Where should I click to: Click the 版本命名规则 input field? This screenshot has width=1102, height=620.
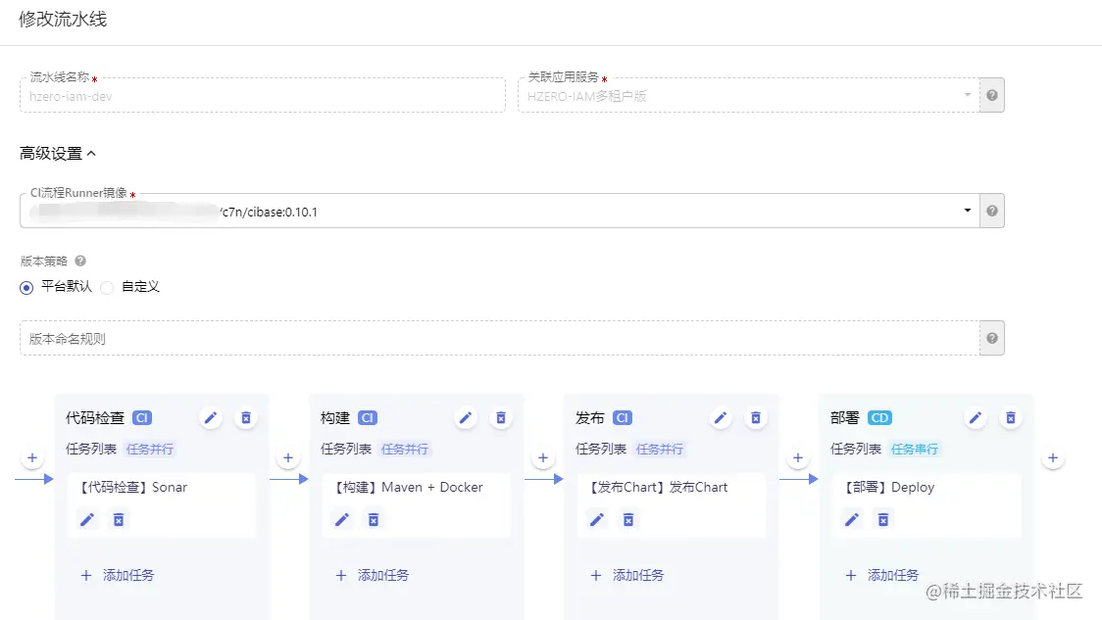500,338
